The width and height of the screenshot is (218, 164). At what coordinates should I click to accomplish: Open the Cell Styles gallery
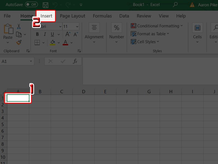point(145,42)
